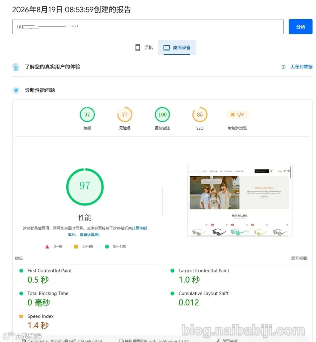The height and width of the screenshot is (342, 316).
Task: Click the laptop icon in 桌面设备 tab
Action: [167, 47]
